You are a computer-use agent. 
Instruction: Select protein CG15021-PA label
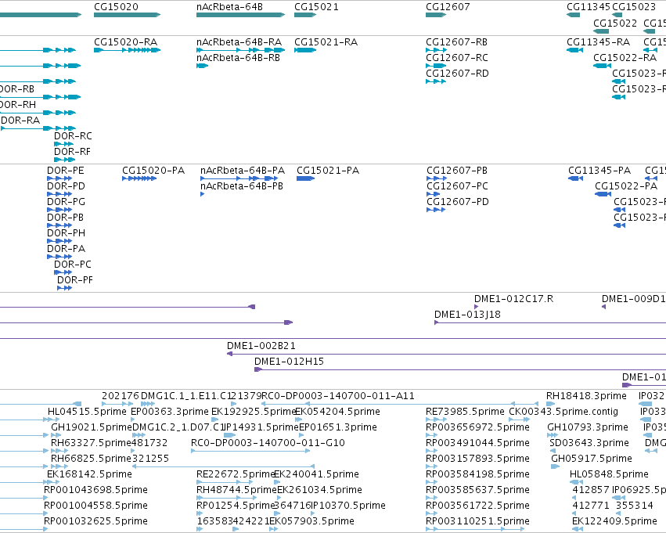(328, 171)
